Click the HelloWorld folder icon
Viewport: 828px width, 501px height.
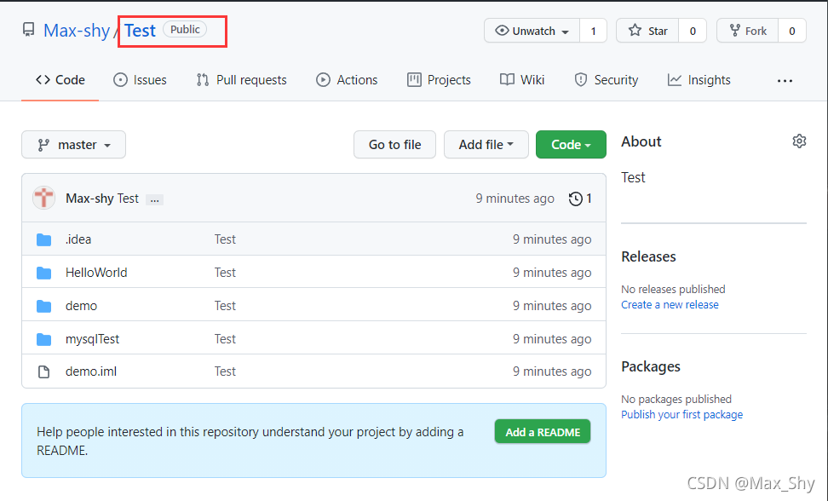tap(43, 273)
